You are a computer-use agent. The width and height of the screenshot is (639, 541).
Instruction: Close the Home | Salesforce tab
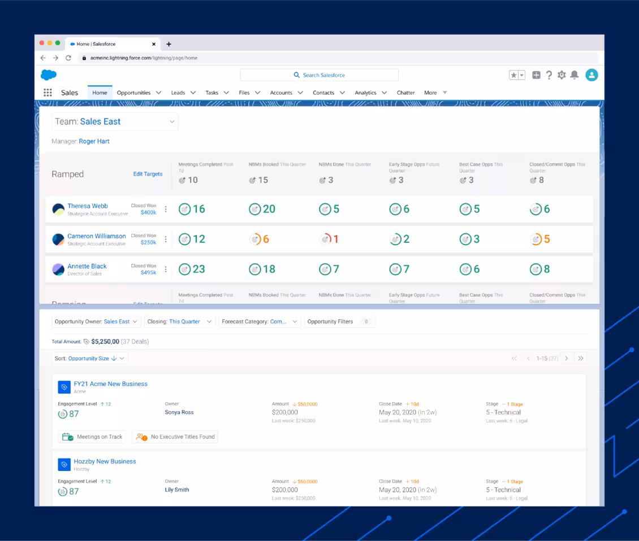(154, 44)
